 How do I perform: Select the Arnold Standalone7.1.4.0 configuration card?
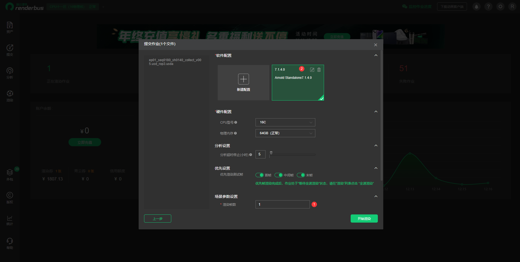pos(298,83)
